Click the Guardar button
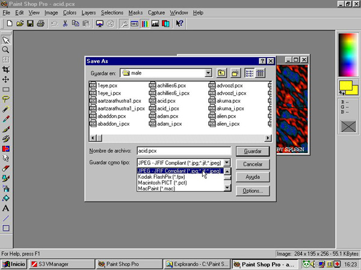This screenshot has width=361, height=270. (x=253, y=151)
